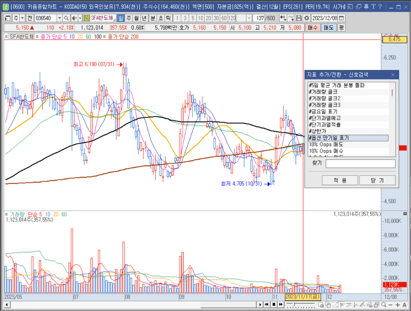This screenshot has width=411, height=311.
Task: Click the rewind double-arrow button
Action: [267, 304]
